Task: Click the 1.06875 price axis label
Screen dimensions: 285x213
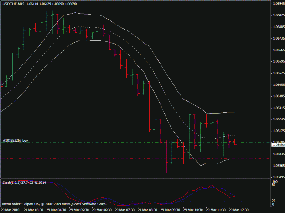Action: pyautogui.click(x=279, y=15)
